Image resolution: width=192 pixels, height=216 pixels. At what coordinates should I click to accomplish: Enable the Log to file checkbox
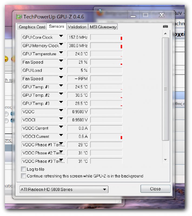23,169
